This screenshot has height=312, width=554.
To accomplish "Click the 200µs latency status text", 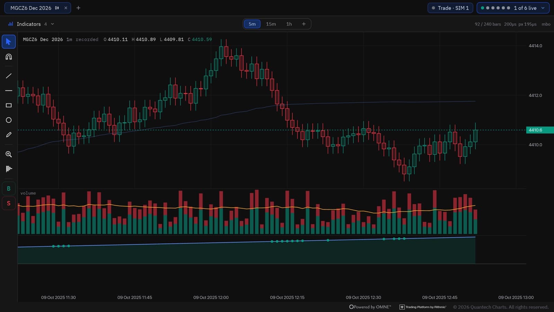I will pyautogui.click(x=510, y=24).
